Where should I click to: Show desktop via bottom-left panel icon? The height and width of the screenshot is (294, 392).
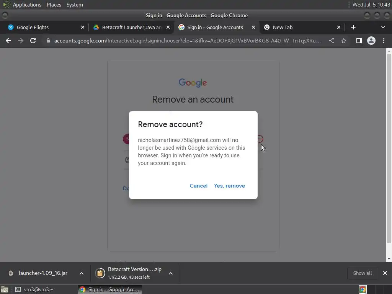[x=5, y=289]
